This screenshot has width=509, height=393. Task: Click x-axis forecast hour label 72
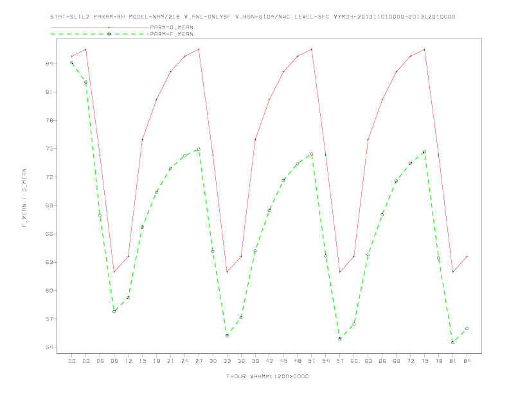410,361
